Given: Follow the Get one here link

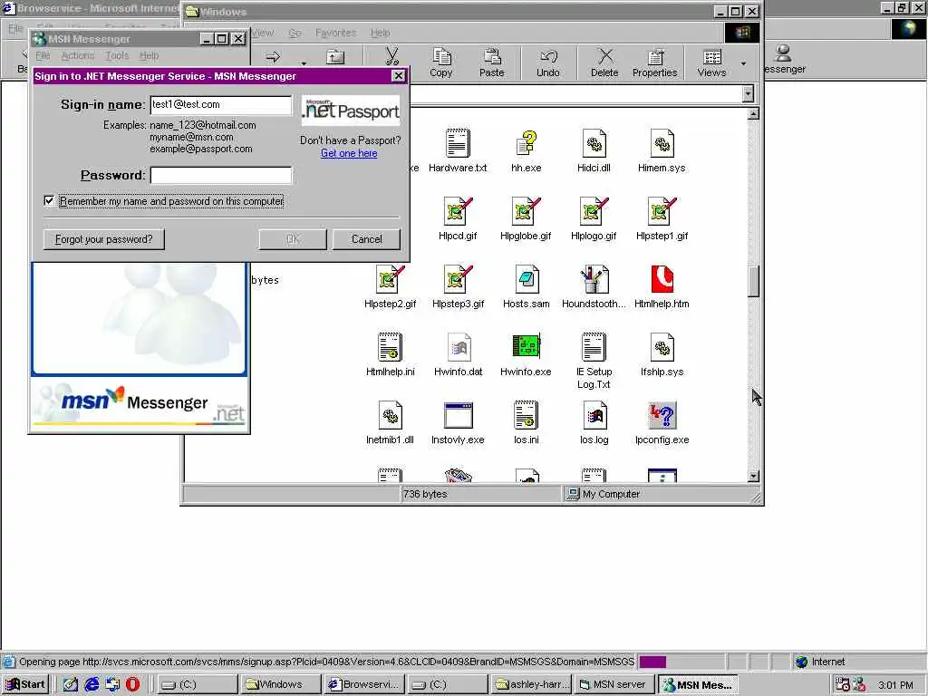Looking at the screenshot, I should [349, 153].
